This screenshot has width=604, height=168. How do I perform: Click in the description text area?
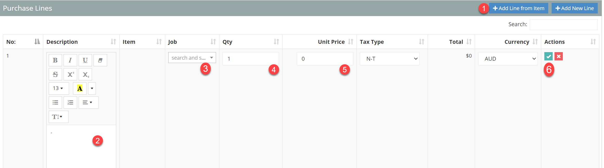(81, 146)
